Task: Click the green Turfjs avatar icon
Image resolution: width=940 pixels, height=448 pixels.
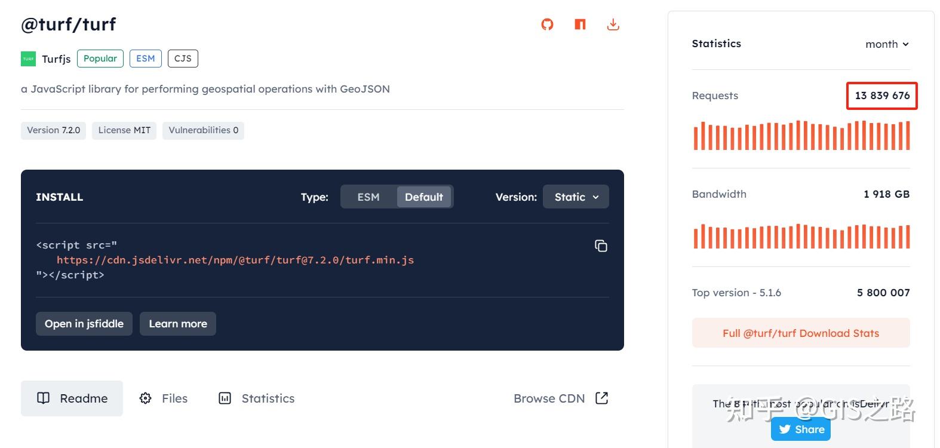Action: [28, 59]
